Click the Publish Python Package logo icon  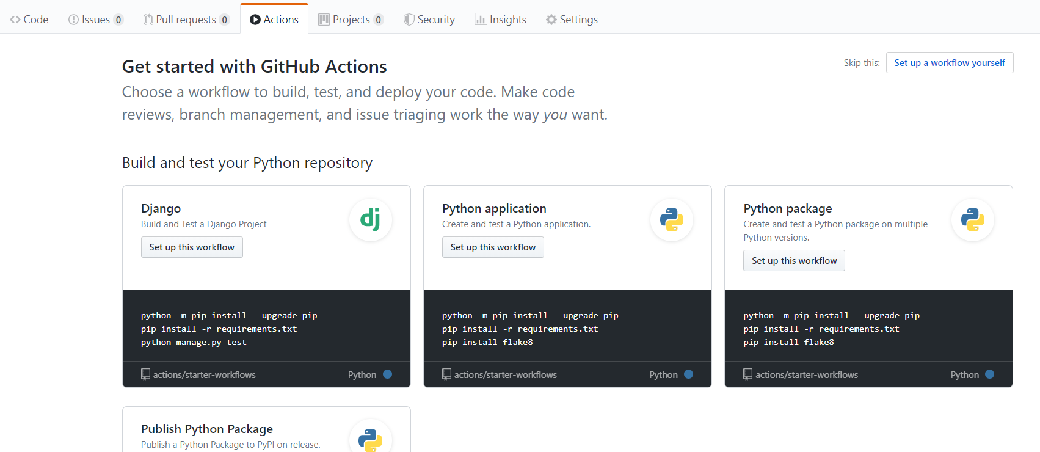[370, 439]
